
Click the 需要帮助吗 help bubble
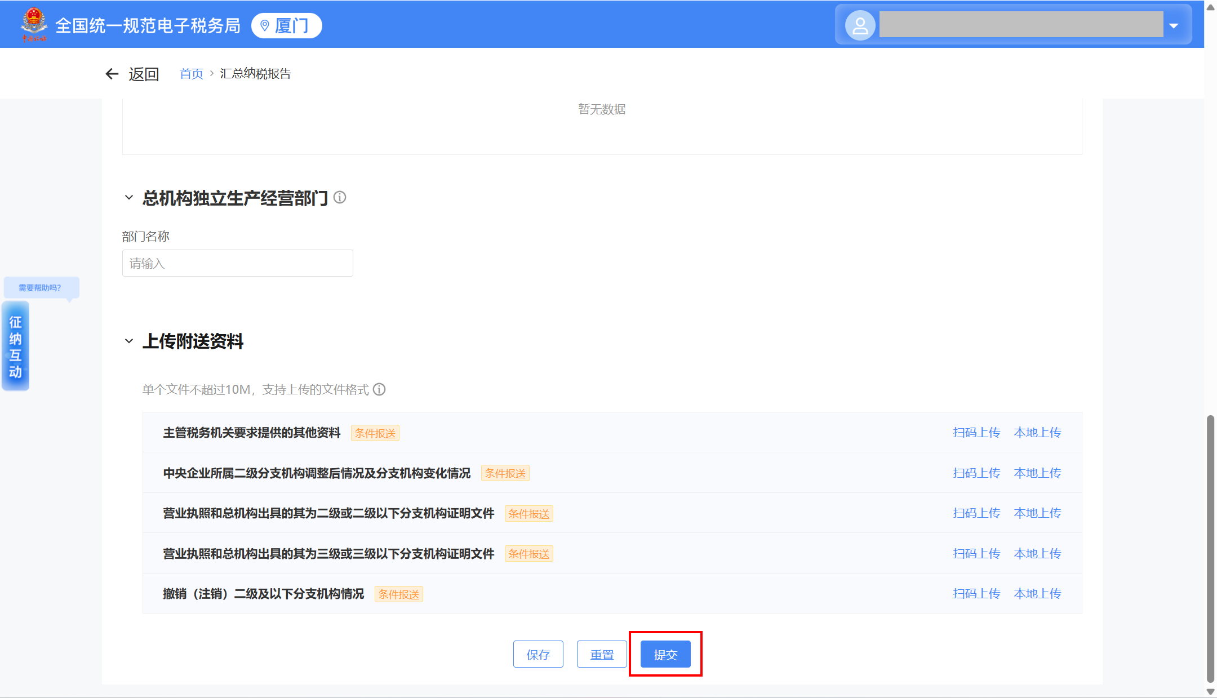41,287
